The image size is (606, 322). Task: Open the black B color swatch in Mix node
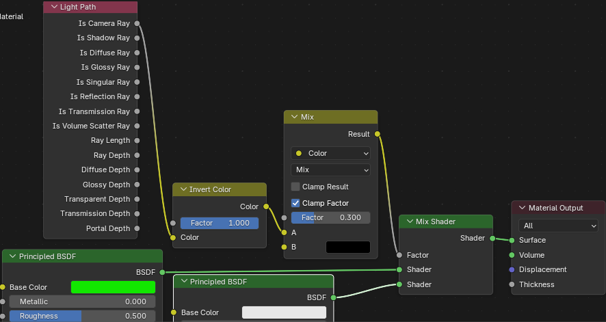tap(348, 247)
